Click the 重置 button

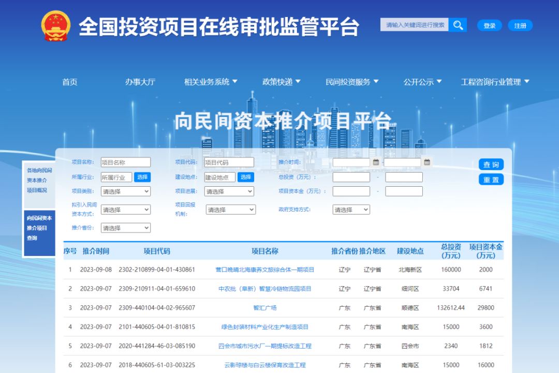coord(491,180)
